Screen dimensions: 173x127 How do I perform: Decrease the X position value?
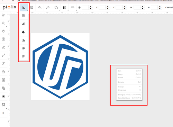[x=108, y=9]
